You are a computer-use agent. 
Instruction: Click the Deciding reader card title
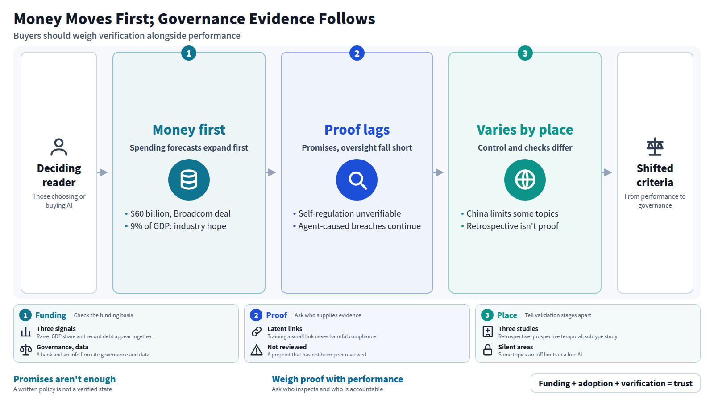[59, 175]
